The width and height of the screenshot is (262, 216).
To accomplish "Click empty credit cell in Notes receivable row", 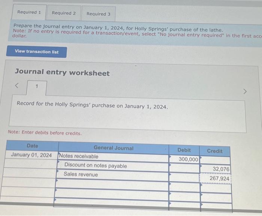I will 215,160.
